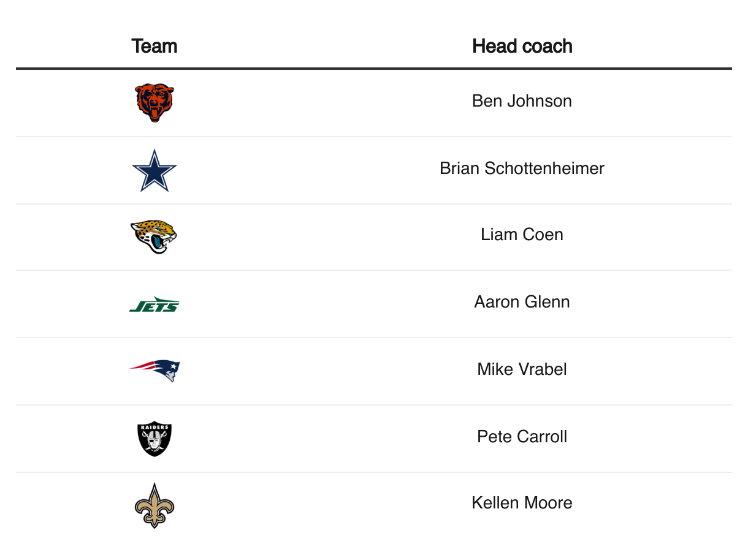Click on Pete Carroll's name
Screen dimensions: 748x555
[x=522, y=437]
